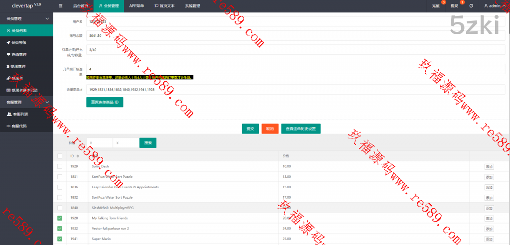
Task: Click the refresh icon in top bar
Action: [471, 6]
